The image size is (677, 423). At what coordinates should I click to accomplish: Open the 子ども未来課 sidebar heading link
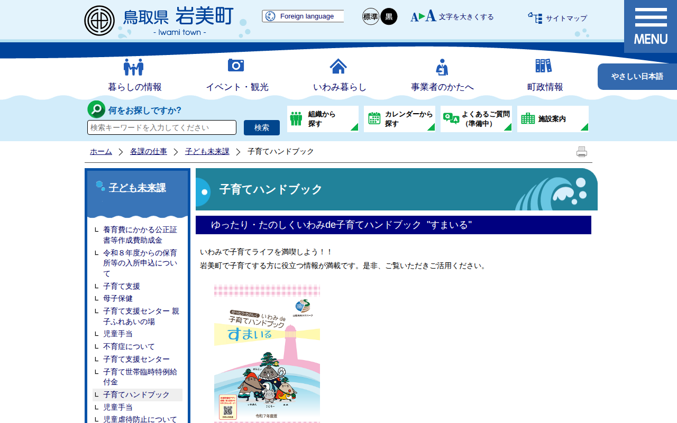[138, 188]
